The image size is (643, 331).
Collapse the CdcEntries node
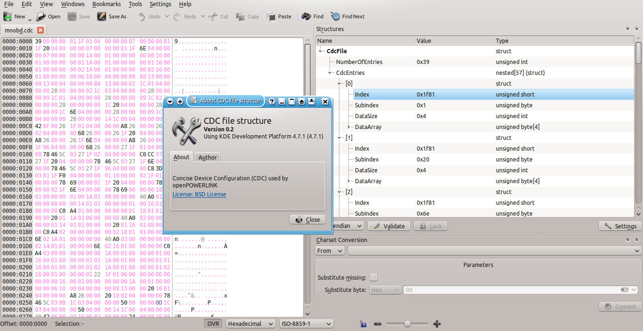(330, 73)
